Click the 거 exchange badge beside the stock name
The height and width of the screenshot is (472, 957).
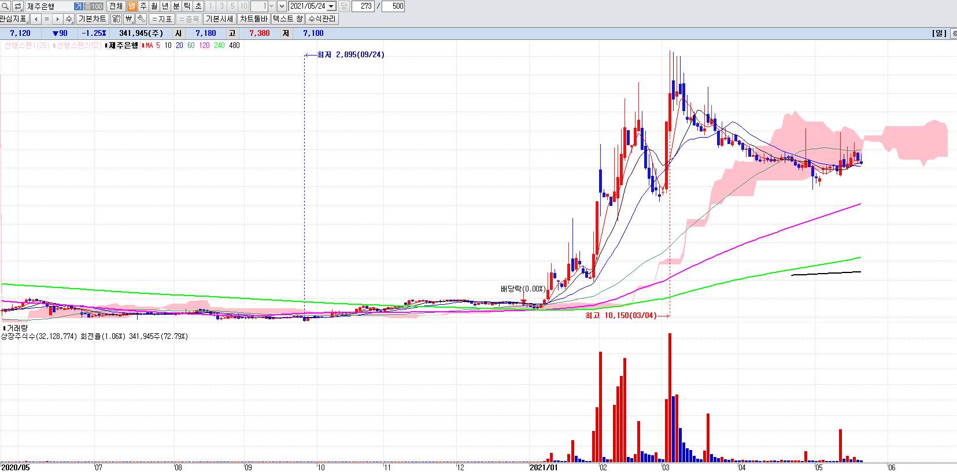[x=79, y=6]
